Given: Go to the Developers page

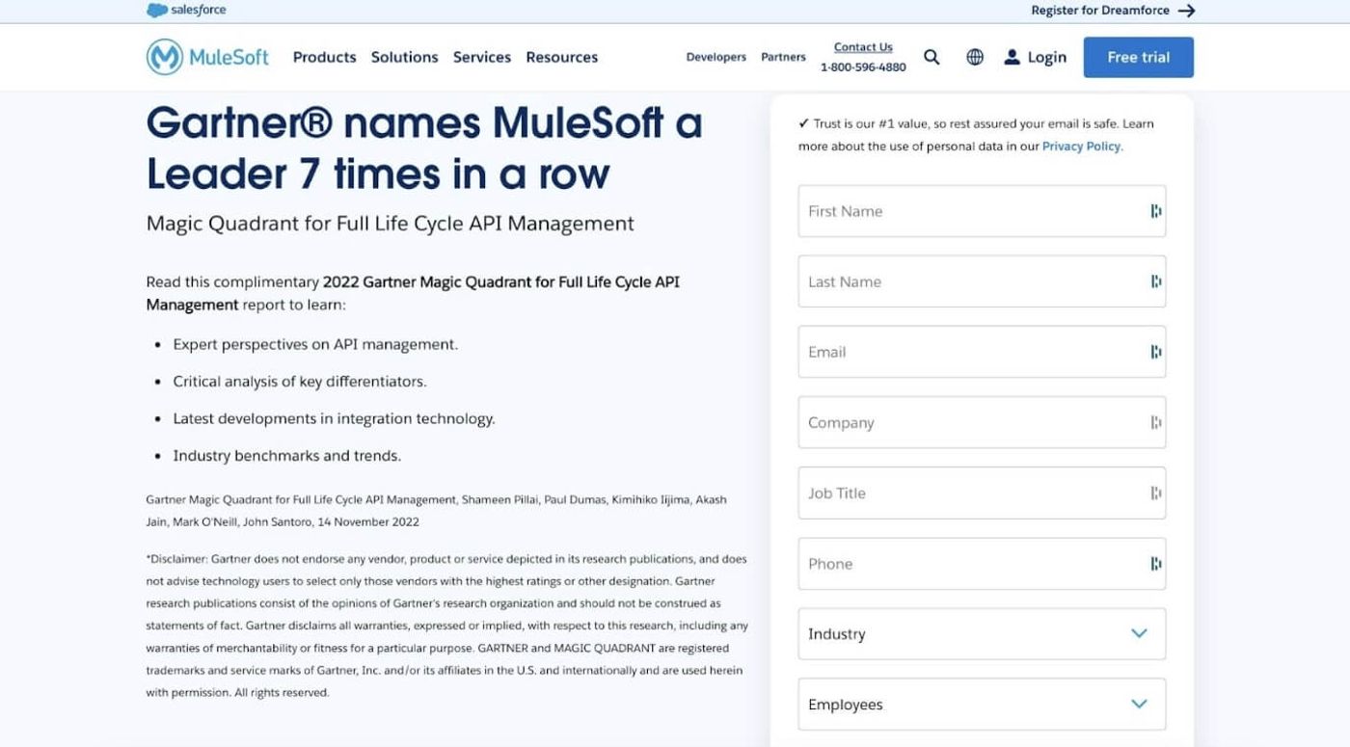Looking at the screenshot, I should pyautogui.click(x=715, y=57).
